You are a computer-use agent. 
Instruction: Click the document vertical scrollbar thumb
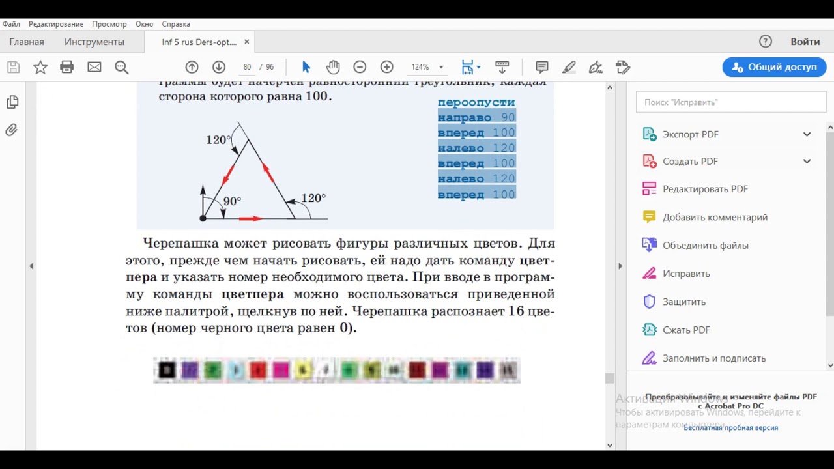tap(610, 378)
